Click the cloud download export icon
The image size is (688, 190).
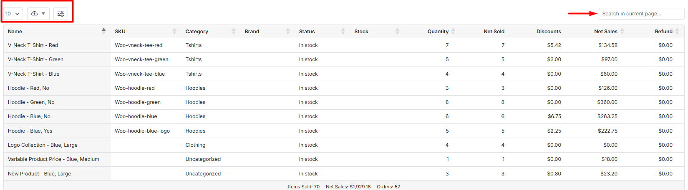(35, 14)
